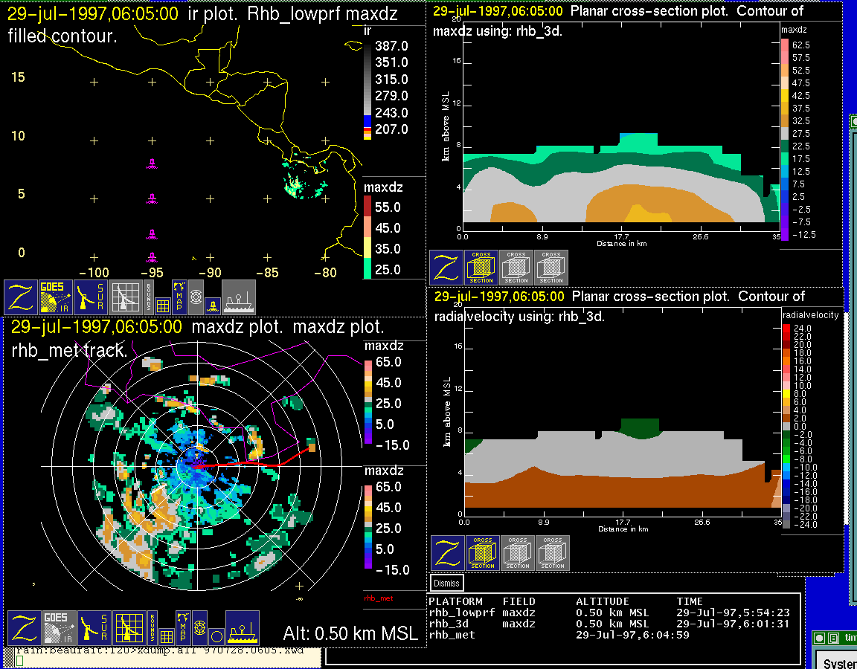Viewport: 857px width, 669px height.
Task: Click the ship track icon in the bottom maxdz plot toolbar
Action: click(242, 628)
